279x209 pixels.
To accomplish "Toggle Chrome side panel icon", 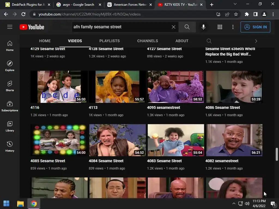I will [256, 14].
